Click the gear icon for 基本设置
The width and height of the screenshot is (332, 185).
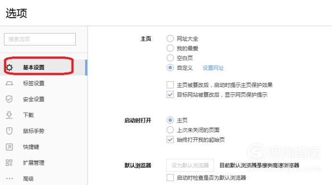pos(9,67)
